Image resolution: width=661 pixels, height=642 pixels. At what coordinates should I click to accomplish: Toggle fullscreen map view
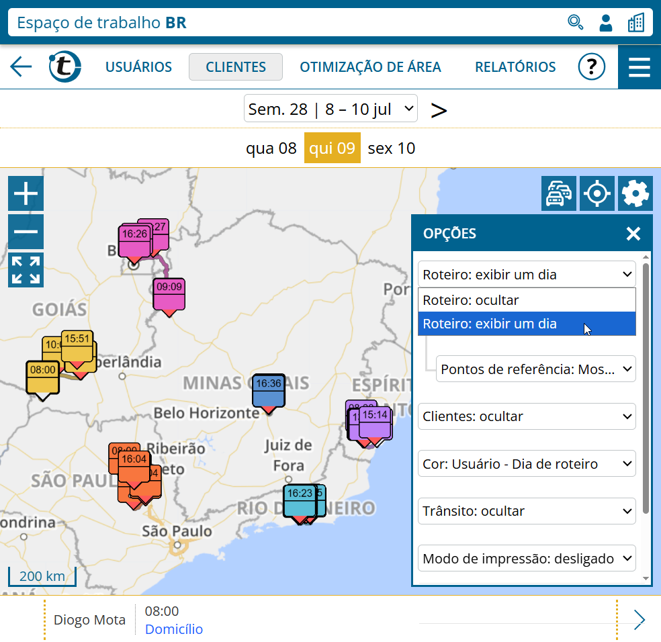pyautogui.click(x=26, y=270)
